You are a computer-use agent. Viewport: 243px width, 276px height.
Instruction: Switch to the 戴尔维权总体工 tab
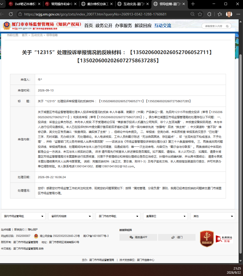pos(97,4)
